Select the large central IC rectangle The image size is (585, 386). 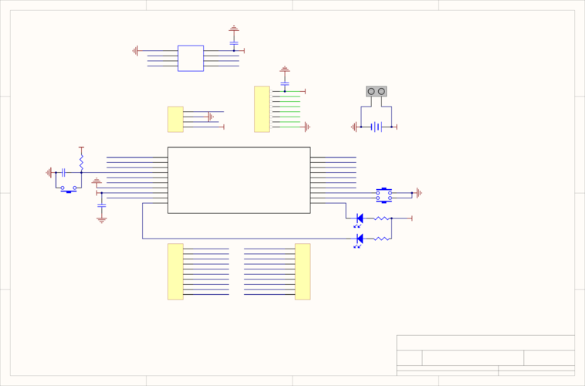click(238, 181)
